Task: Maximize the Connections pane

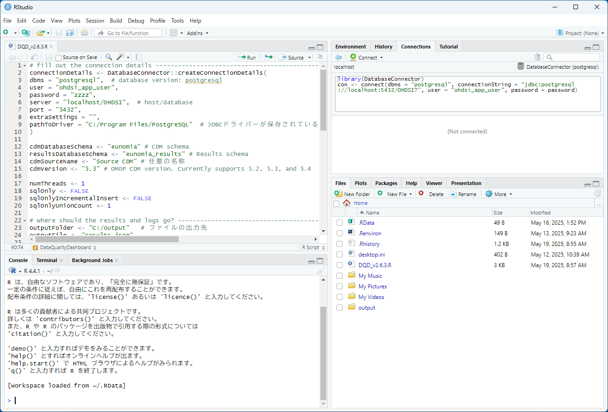Action: click(596, 47)
